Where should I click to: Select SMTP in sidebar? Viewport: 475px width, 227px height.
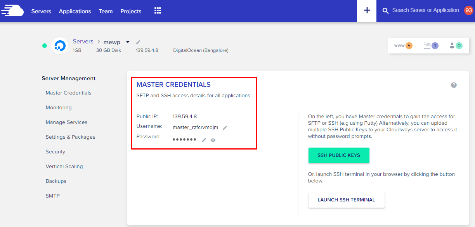(x=53, y=196)
